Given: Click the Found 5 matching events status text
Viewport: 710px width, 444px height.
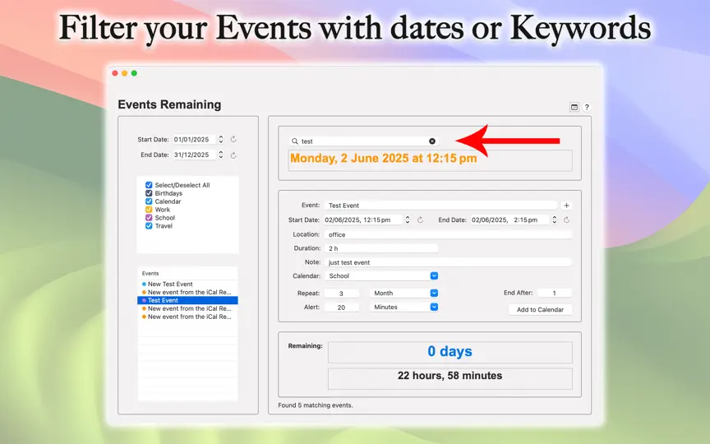Looking at the screenshot, I should click(x=316, y=405).
